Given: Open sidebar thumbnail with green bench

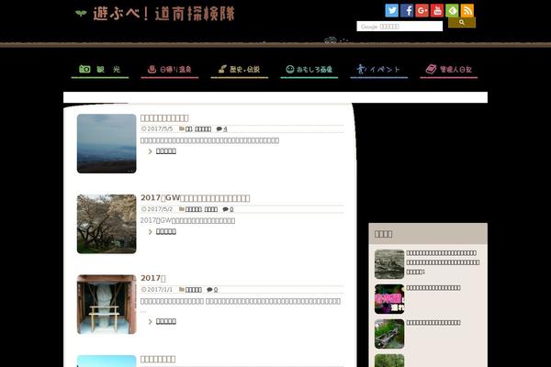Looking at the screenshot, I should (x=389, y=334).
